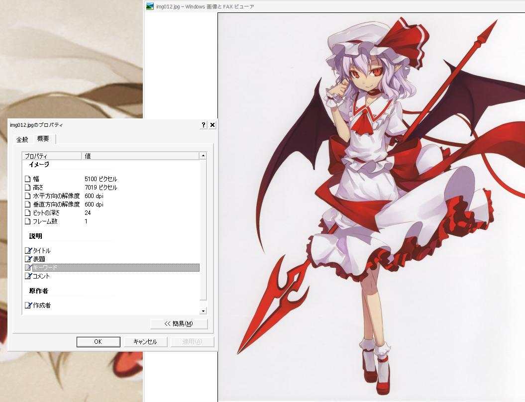Click the edit icon beside 表題

pyautogui.click(x=28, y=259)
